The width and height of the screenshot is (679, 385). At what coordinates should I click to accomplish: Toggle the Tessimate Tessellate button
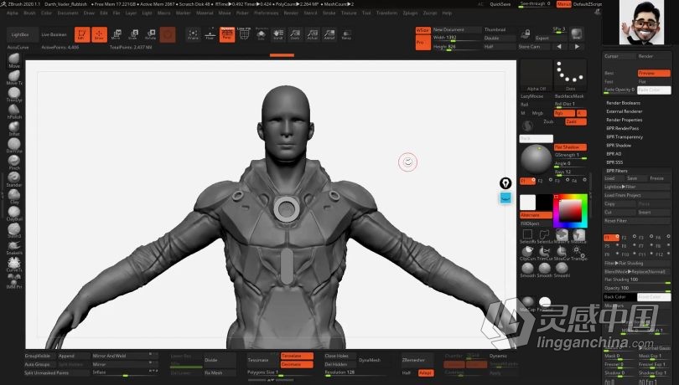297,356
